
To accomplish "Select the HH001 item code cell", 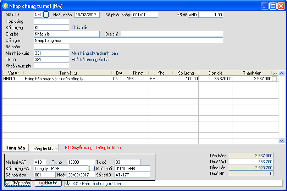I will point(13,79).
